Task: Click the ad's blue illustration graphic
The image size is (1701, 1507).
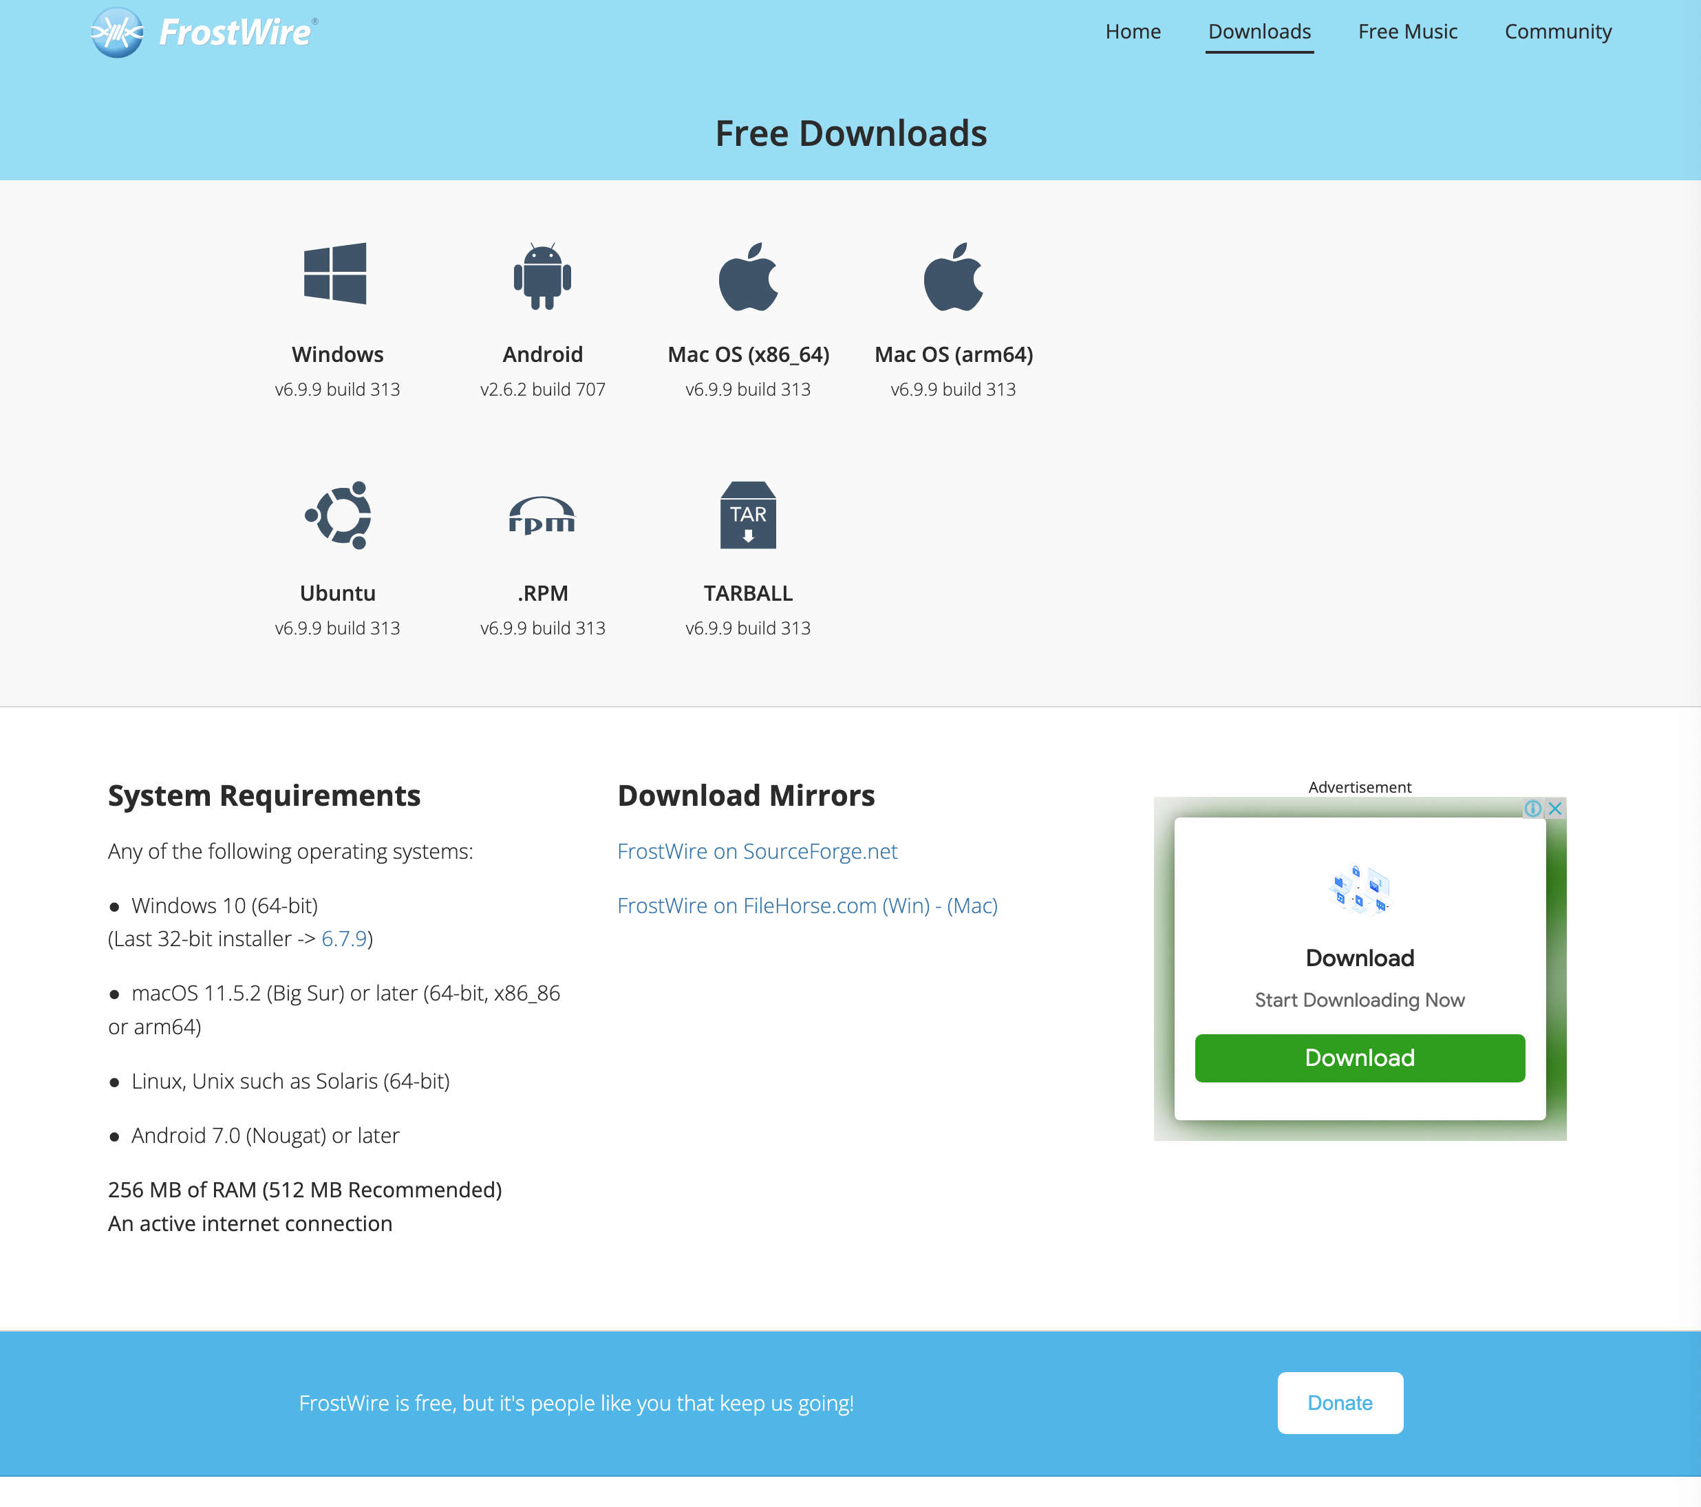Action: 1360,890
